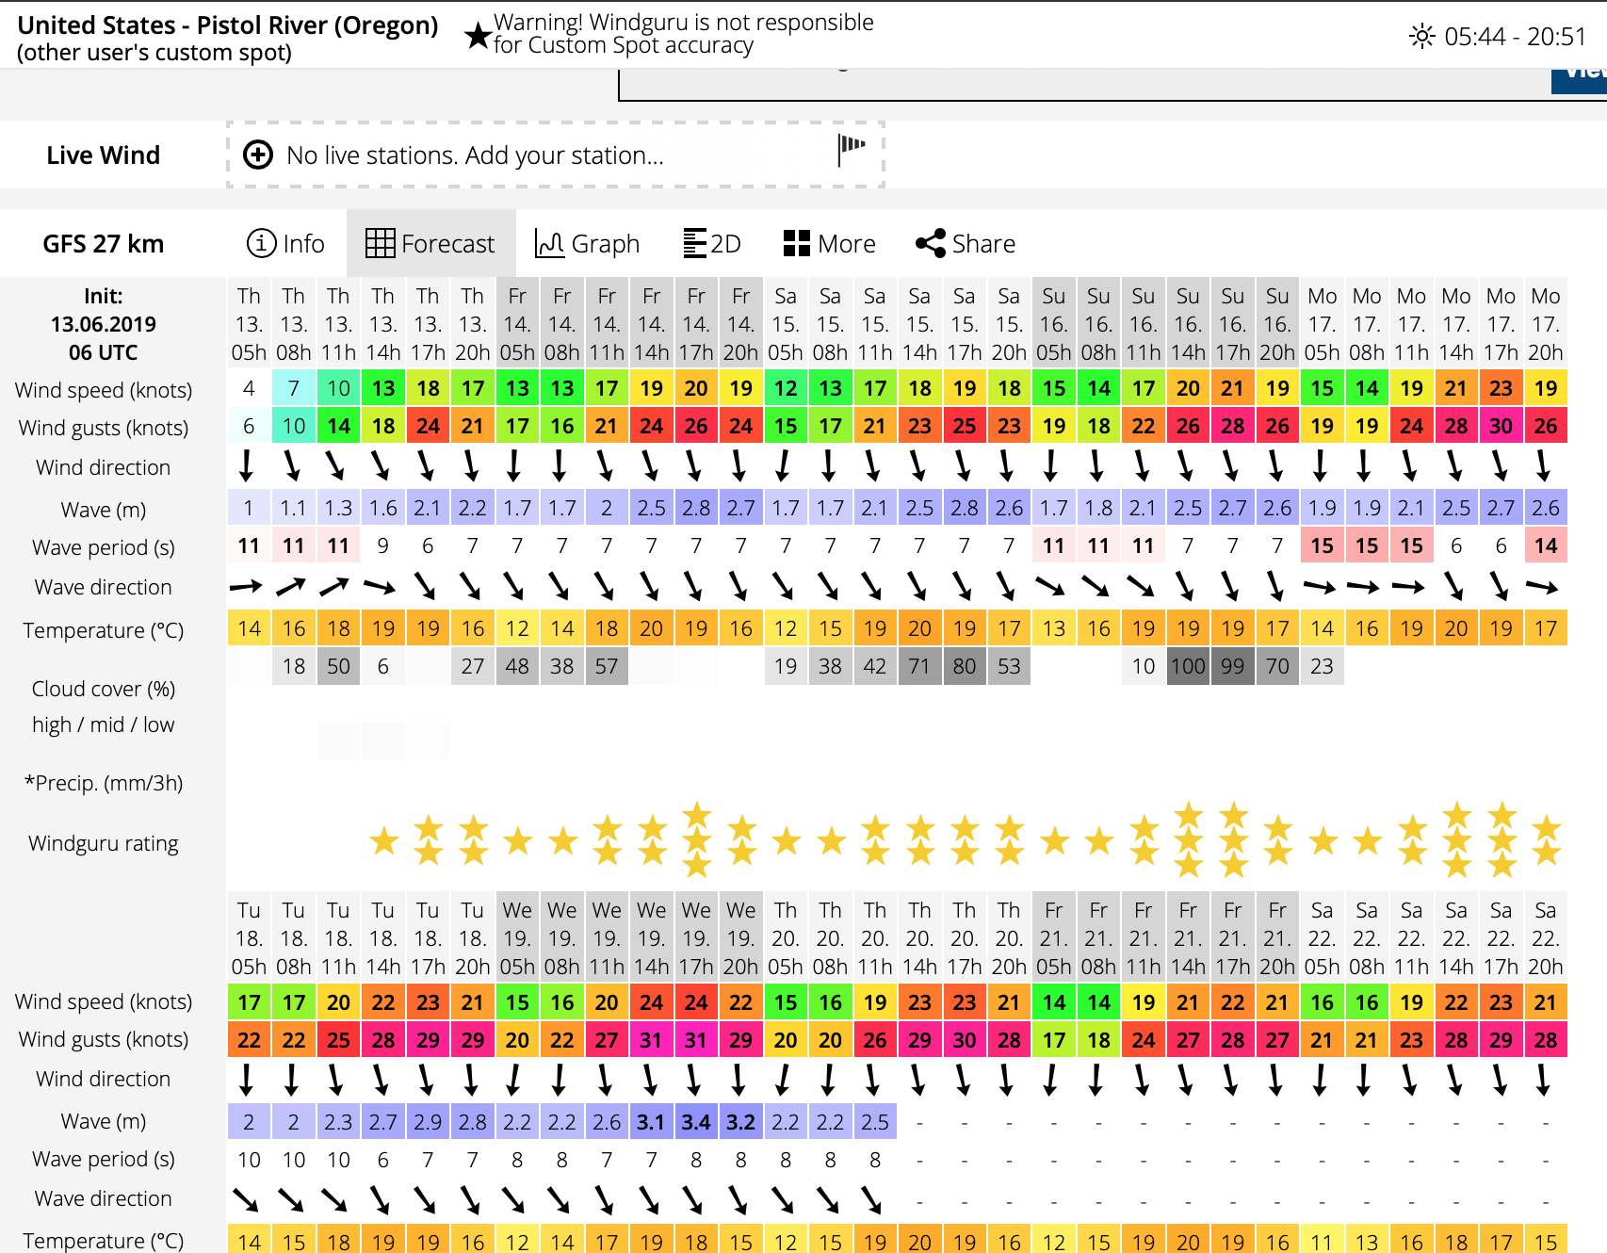Switch to the Graph tab label
1607x1253 pixels.
tap(606, 244)
